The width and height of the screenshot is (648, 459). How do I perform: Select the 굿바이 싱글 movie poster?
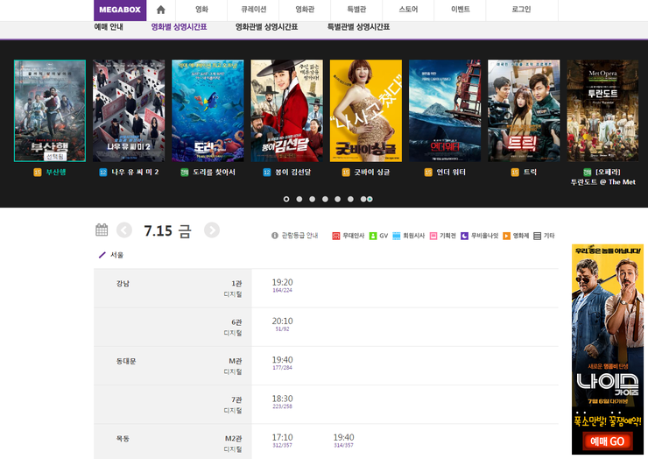point(366,110)
